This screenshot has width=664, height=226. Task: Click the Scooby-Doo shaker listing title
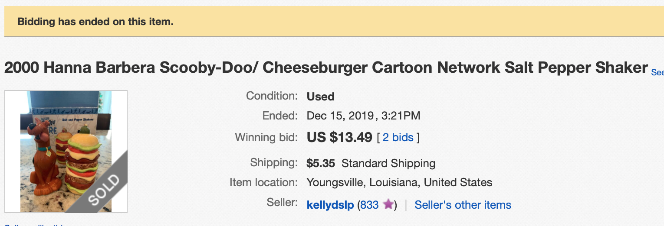click(325, 68)
